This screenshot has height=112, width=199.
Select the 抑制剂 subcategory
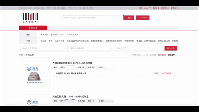point(175,41)
